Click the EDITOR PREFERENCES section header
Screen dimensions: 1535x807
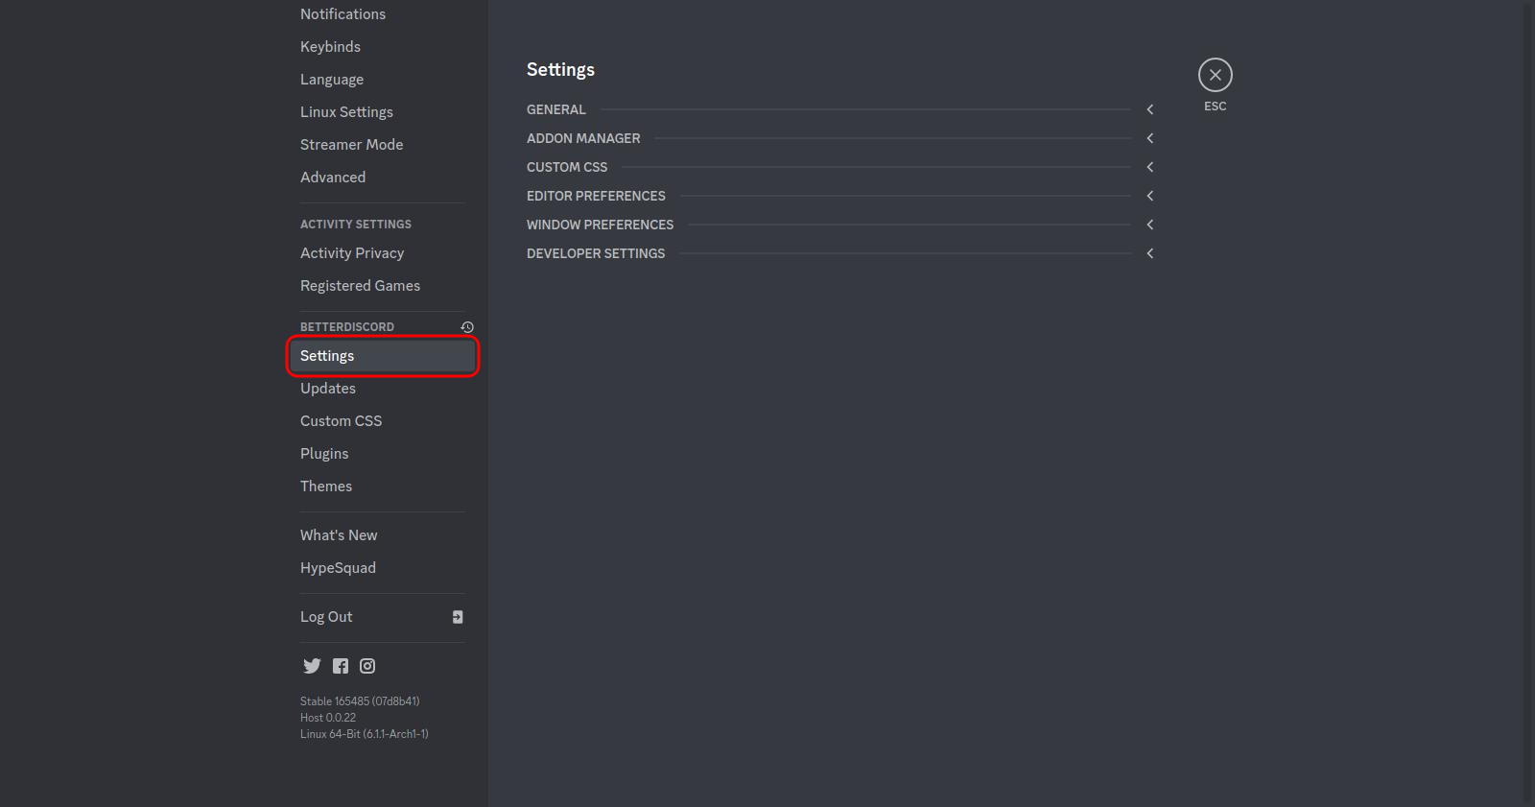pyautogui.click(x=596, y=196)
